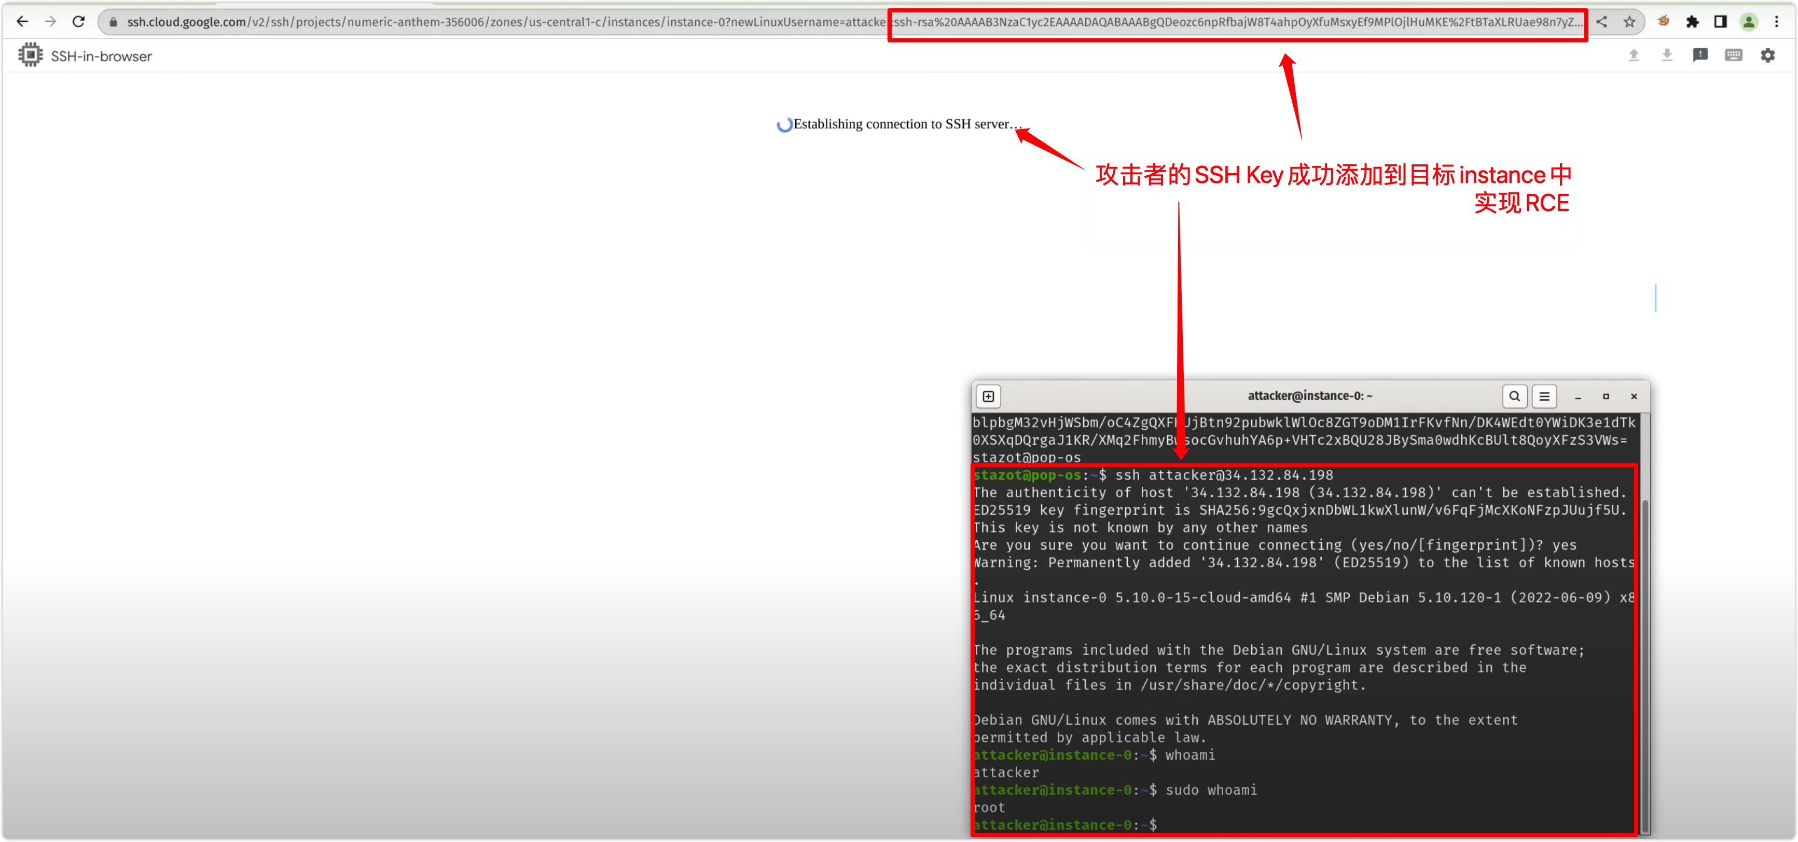The image size is (1798, 842).
Task: Open the Extensions puzzle-piece menu
Action: (x=1692, y=22)
